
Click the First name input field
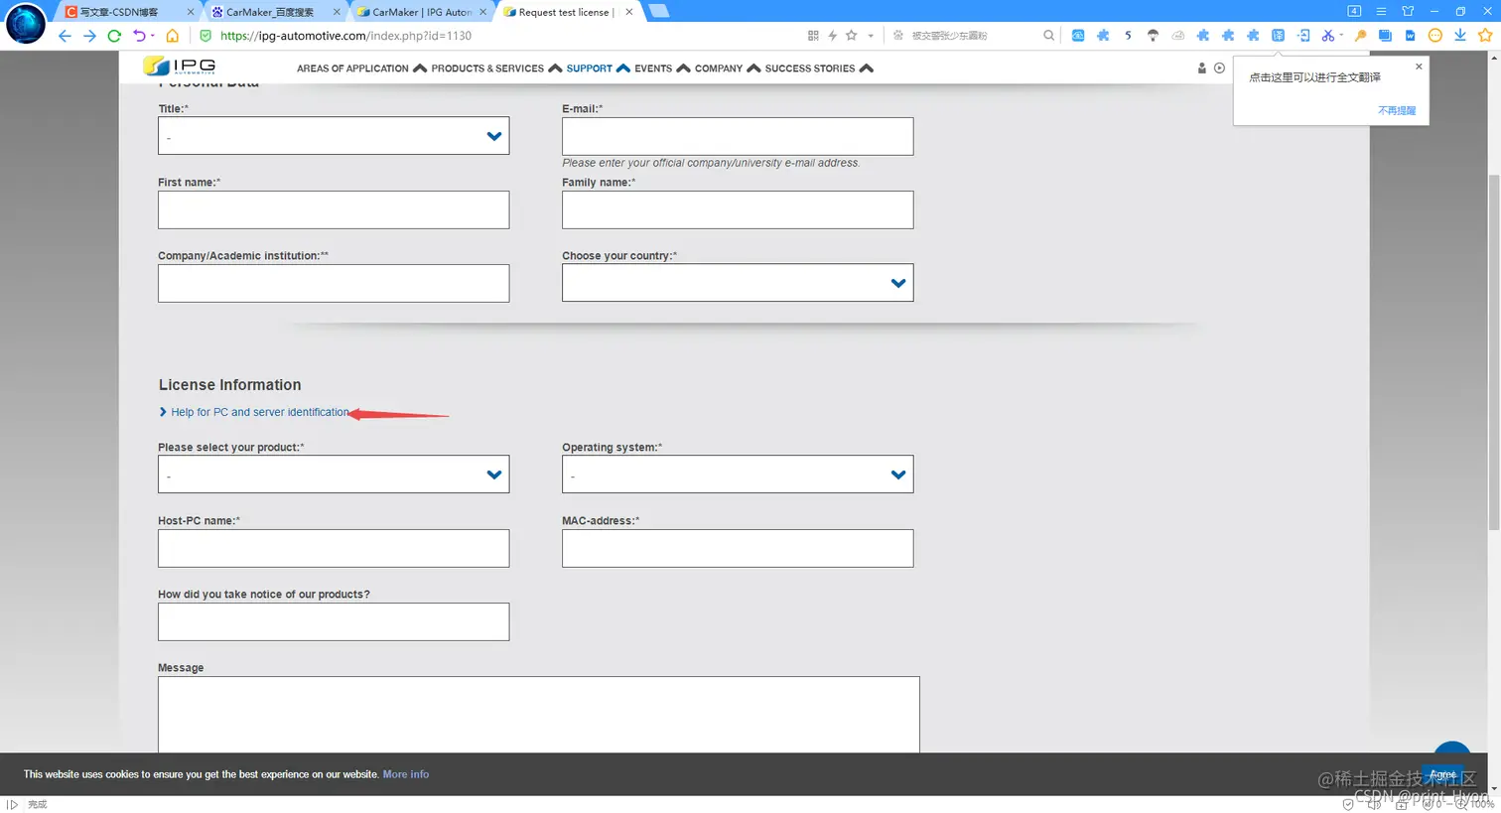[x=334, y=209]
